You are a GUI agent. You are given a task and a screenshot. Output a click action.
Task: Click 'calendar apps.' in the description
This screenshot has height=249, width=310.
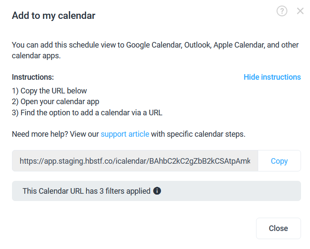[36, 56]
